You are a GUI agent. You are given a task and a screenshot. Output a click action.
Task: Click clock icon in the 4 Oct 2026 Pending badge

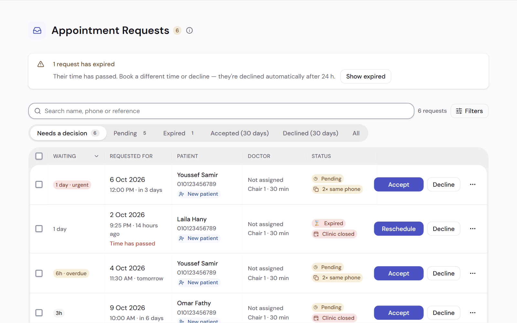[316, 267]
